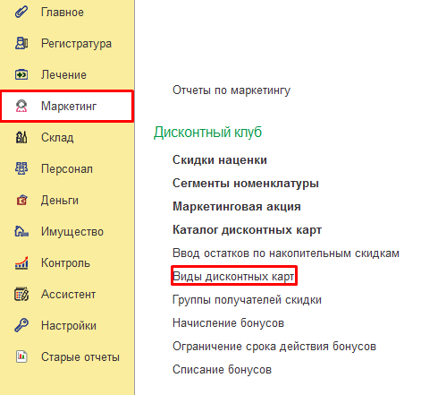Open Отчеты по маркетингу
The height and width of the screenshot is (395, 421).
(232, 90)
